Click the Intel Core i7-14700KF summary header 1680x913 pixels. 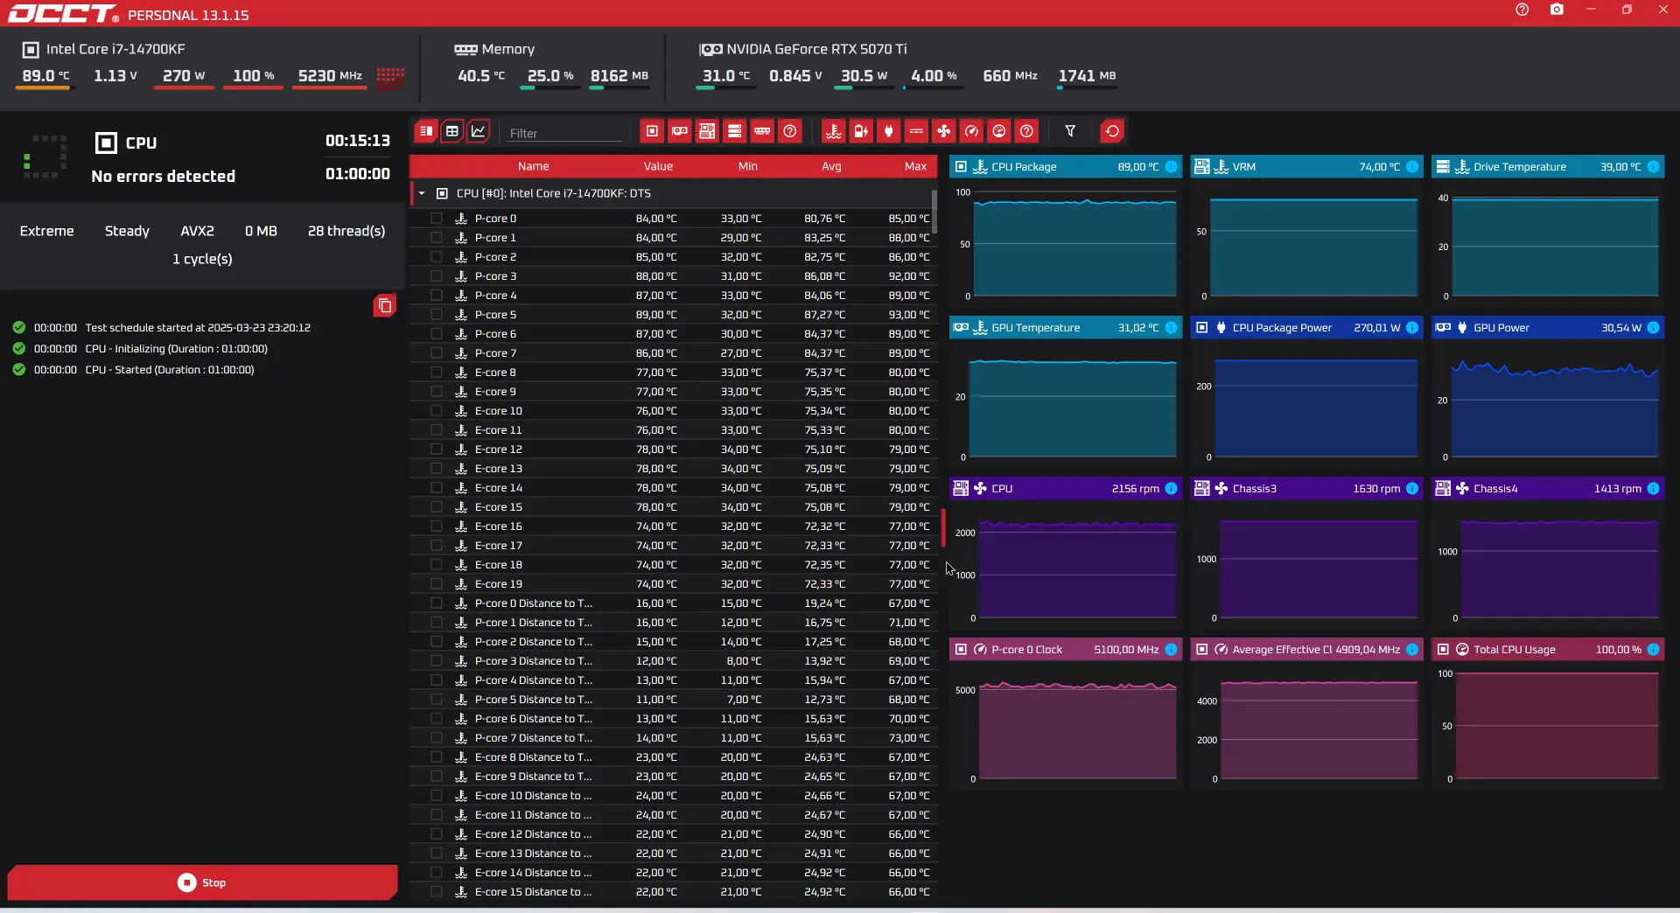[x=115, y=49]
